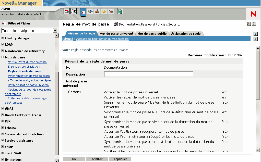Click the Annuler button
The height and width of the screenshot is (162, 261).
tap(97, 159)
